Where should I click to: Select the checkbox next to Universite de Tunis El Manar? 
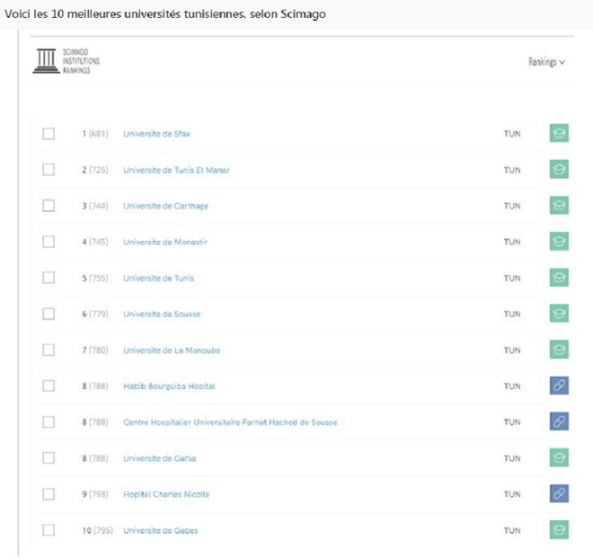pyautogui.click(x=49, y=170)
